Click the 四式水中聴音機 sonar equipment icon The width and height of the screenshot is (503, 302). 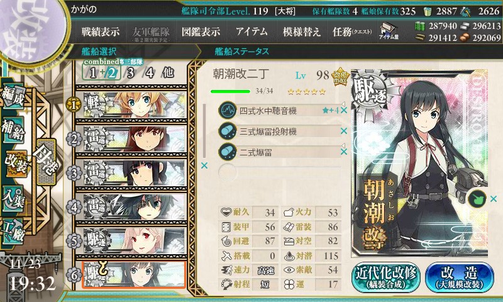coord(228,110)
